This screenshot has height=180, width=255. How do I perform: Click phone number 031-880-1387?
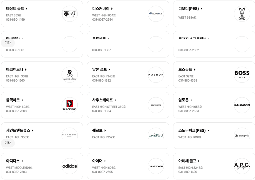click(x=102, y=50)
